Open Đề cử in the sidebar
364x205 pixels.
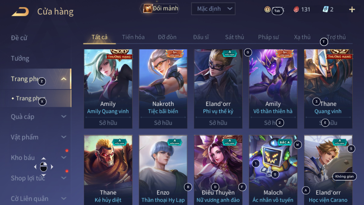point(19,38)
